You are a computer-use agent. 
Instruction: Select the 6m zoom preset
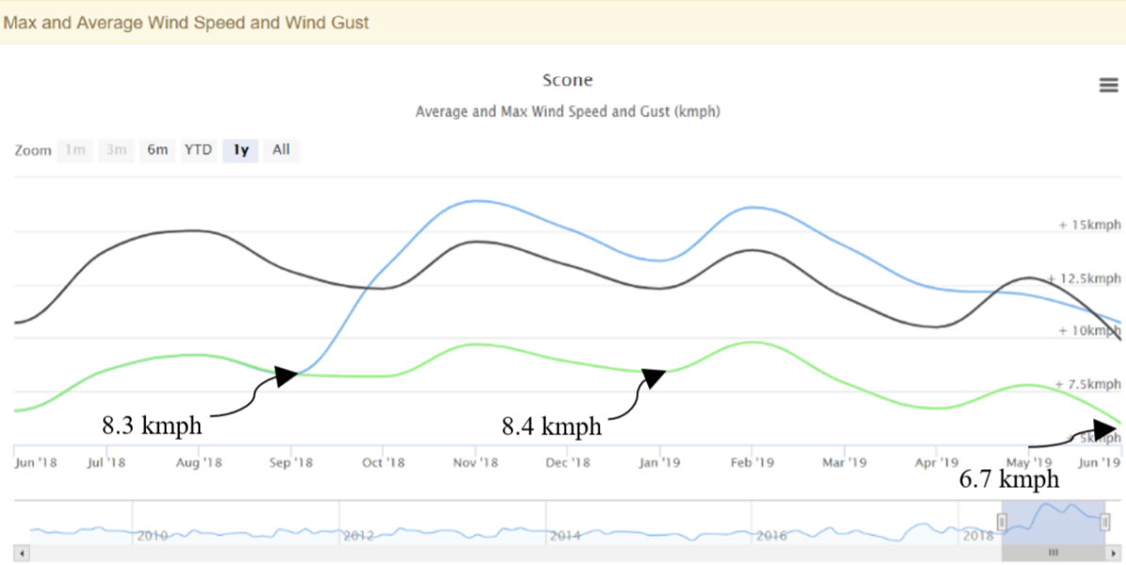tap(157, 149)
